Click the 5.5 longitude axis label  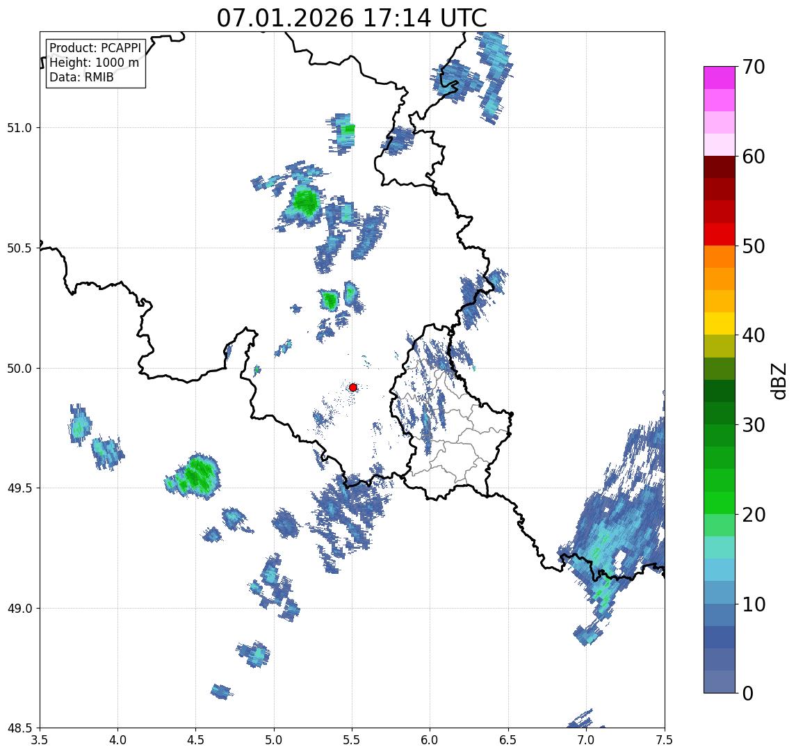[352, 739]
